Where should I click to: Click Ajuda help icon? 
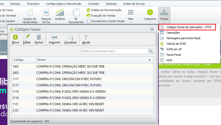pos(86,39)
